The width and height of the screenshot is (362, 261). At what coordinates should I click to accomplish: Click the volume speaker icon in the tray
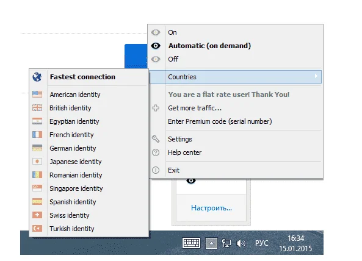[241, 243]
